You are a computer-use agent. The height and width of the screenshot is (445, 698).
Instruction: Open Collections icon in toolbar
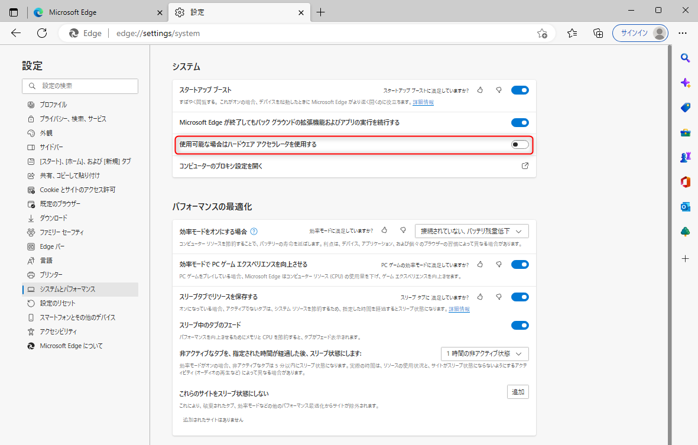598,33
